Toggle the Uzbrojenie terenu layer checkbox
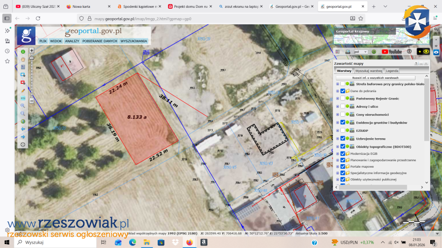 [343, 139]
